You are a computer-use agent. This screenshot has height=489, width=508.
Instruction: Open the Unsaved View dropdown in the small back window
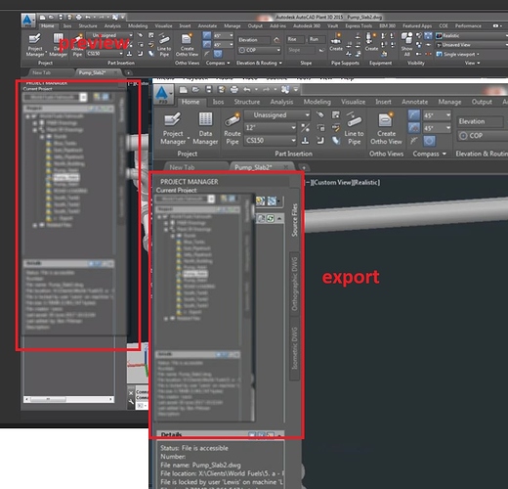click(x=472, y=45)
